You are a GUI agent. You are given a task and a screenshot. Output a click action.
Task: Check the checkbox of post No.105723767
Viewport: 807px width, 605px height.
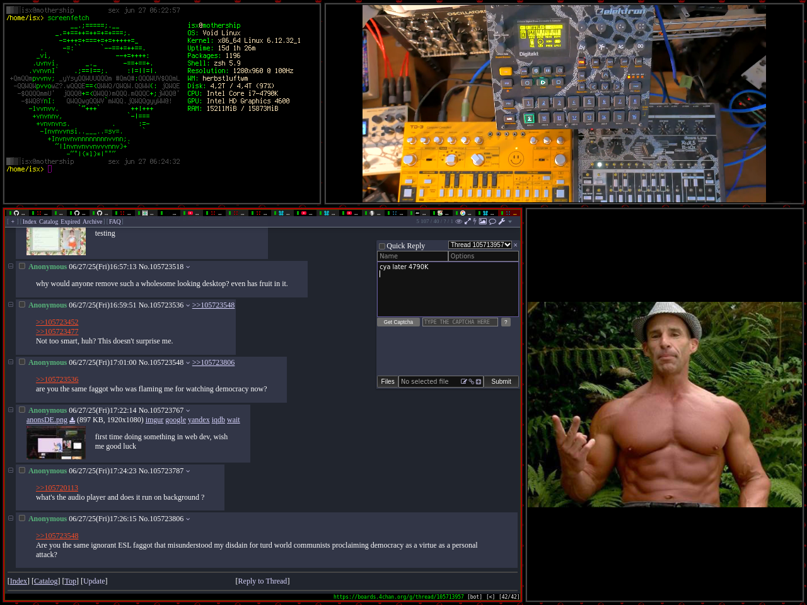22,410
